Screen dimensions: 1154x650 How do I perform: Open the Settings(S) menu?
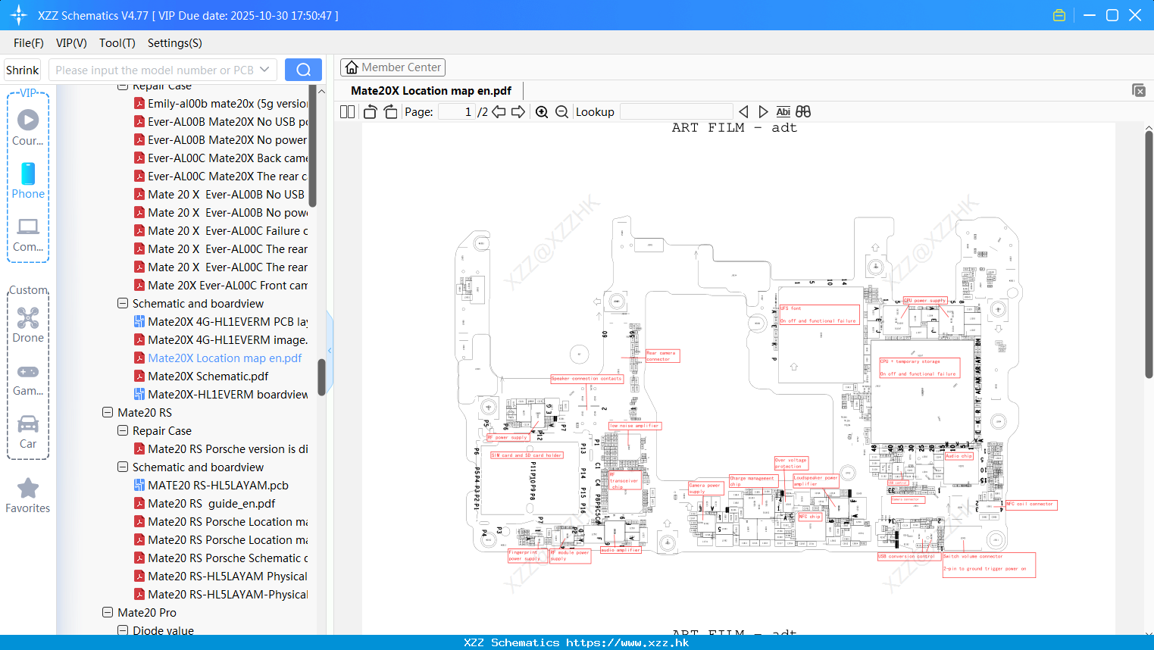click(175, 43)
